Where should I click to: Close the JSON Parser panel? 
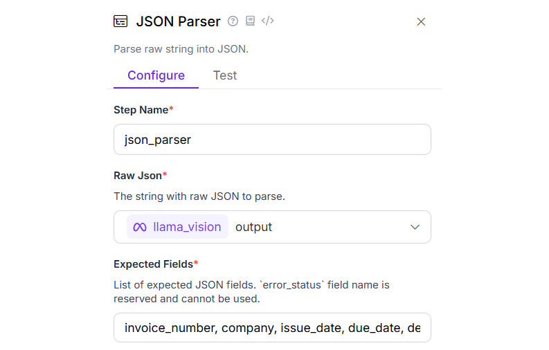click(x=421, y=21)
